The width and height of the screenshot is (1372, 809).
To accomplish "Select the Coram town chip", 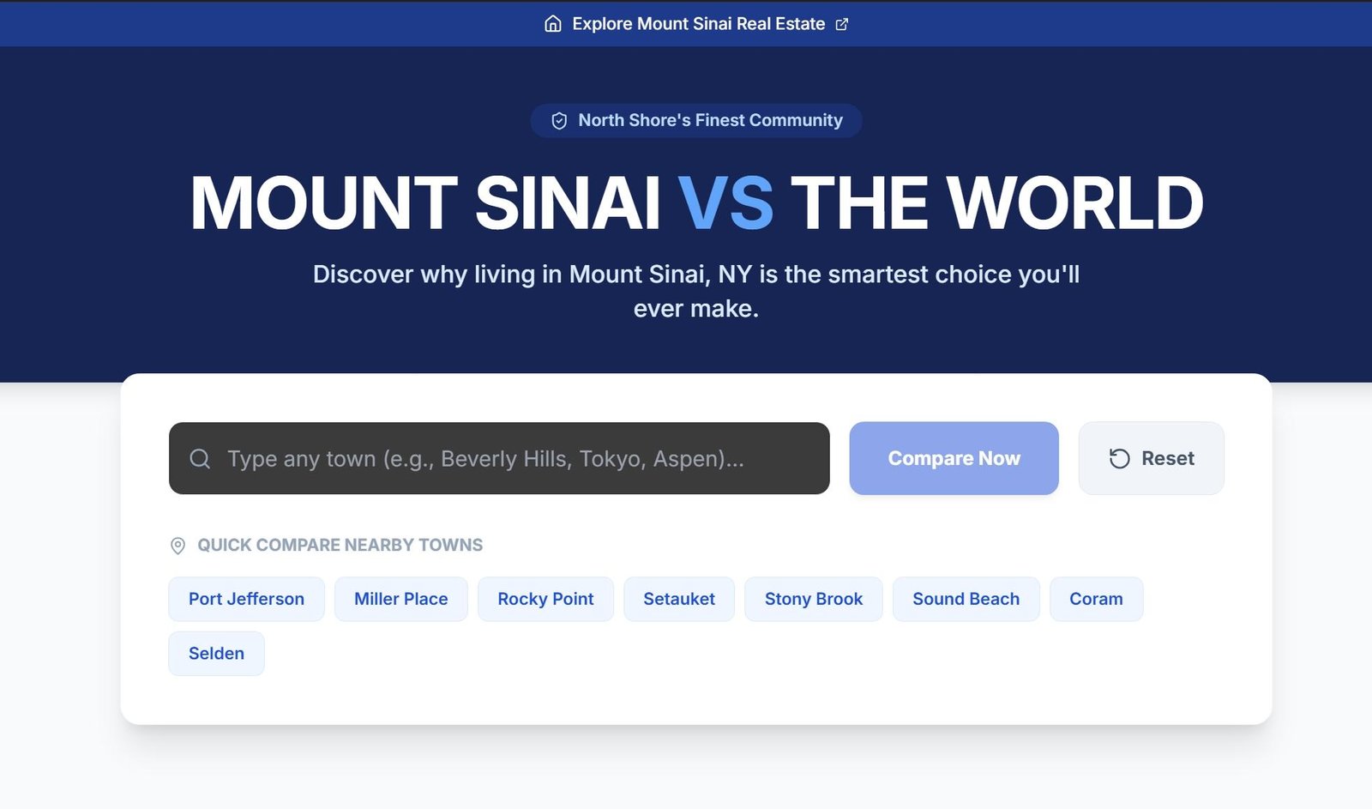I will tap(1095, 599).
